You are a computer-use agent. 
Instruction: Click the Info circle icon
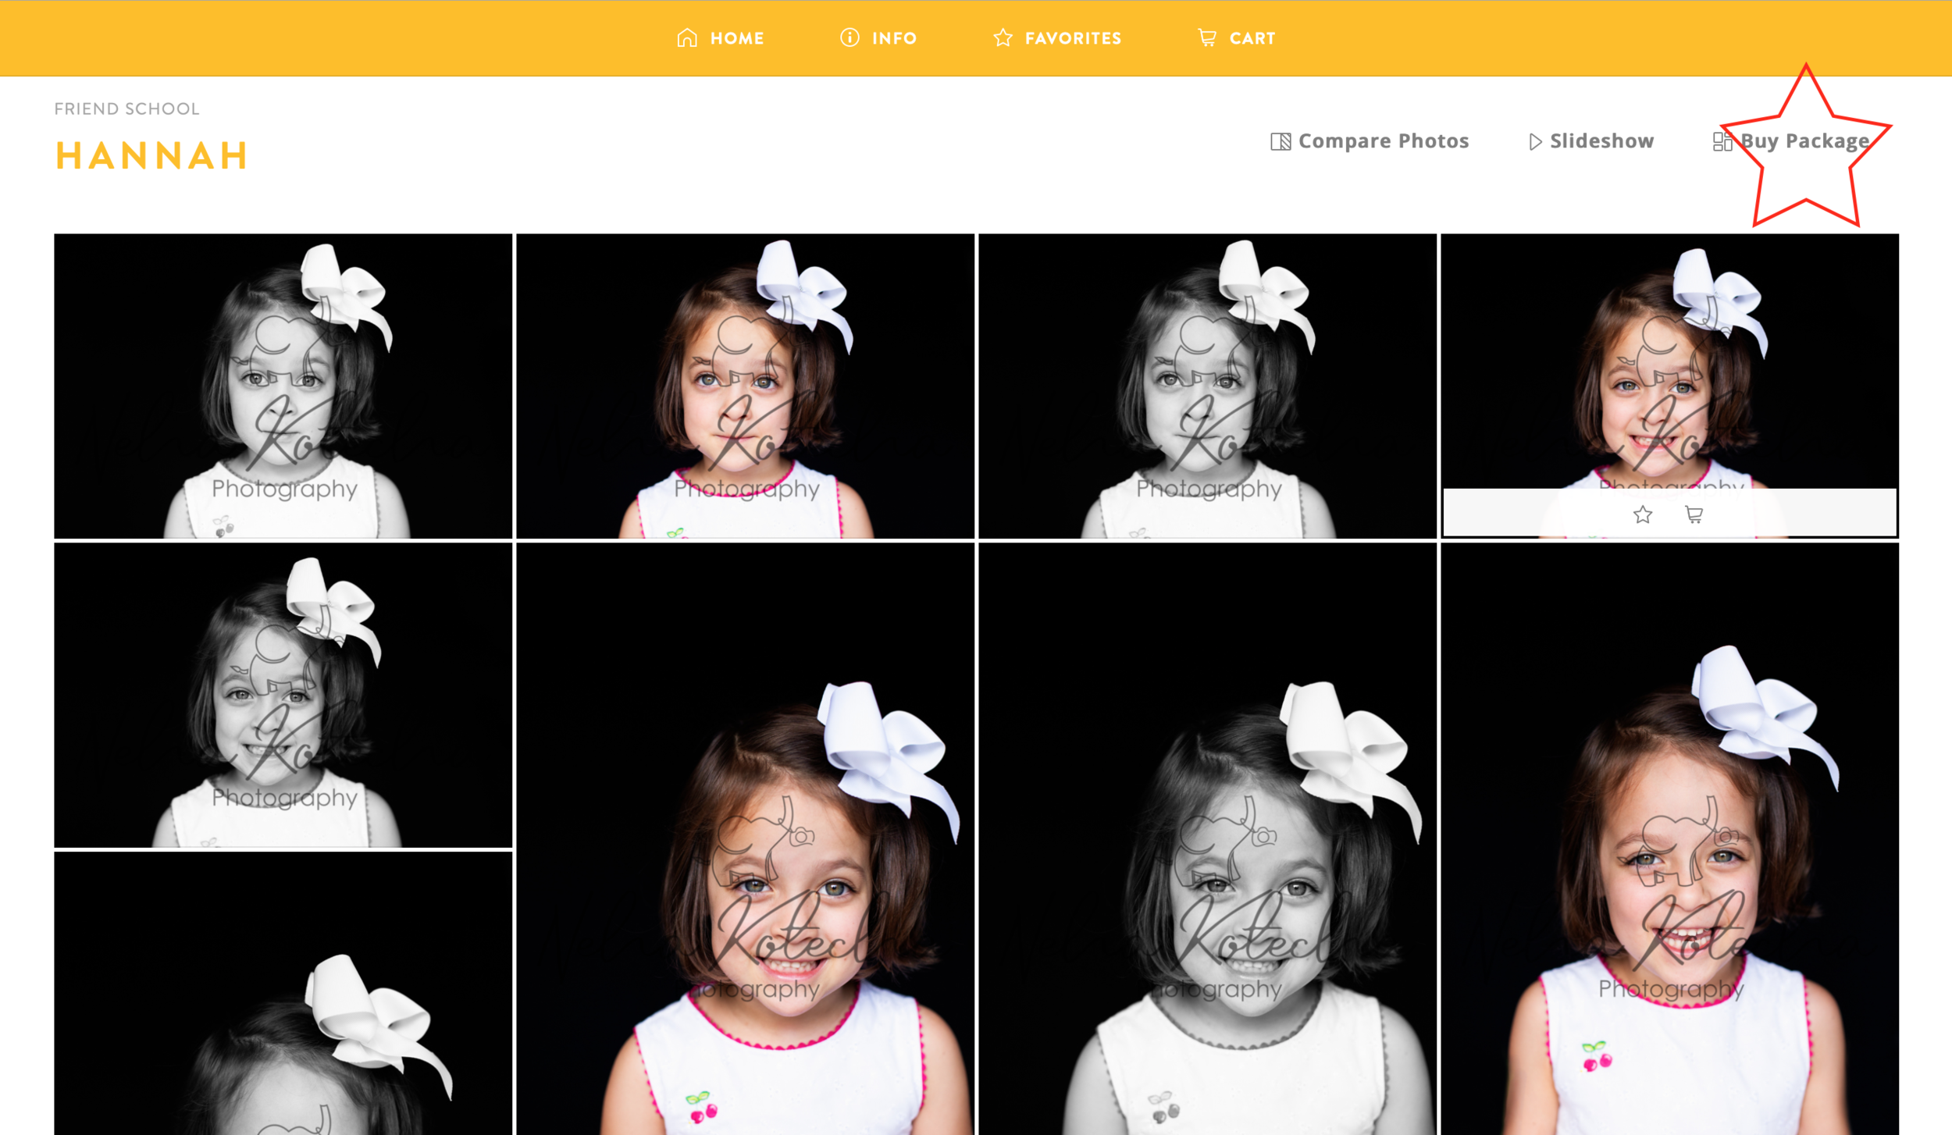(x=850, y=37)
